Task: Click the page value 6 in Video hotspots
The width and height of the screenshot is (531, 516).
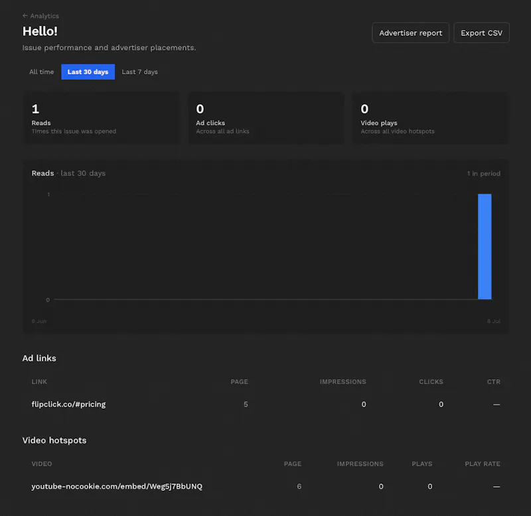Action: (299, 486)
